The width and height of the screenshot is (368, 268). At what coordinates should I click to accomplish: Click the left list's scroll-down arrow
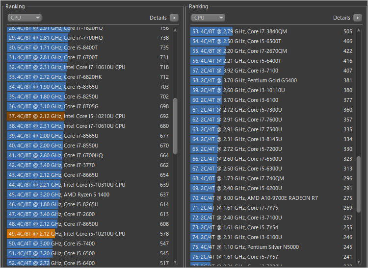[176, 262]
